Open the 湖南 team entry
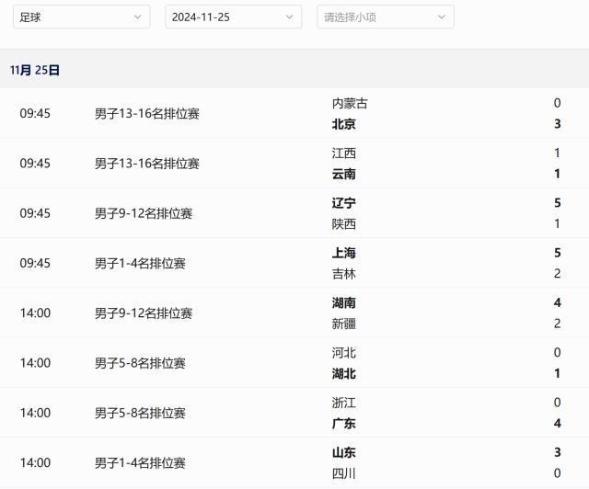589x489 pixels. coord(344,302)
